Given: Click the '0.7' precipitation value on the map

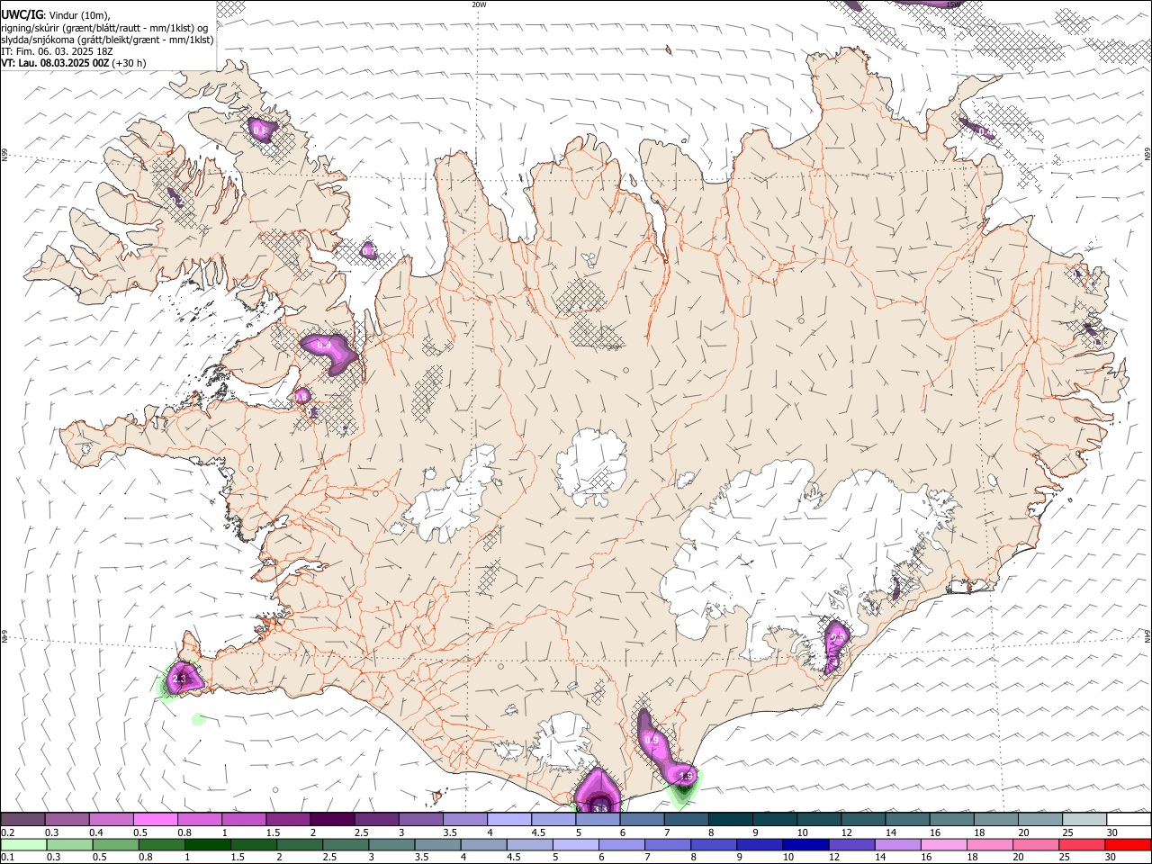Looking at the screenshot, I should pos(369,253).
